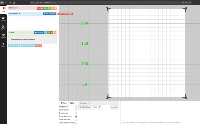
Task: Open the Comms sidebar tab
Action: pos(3,19)
